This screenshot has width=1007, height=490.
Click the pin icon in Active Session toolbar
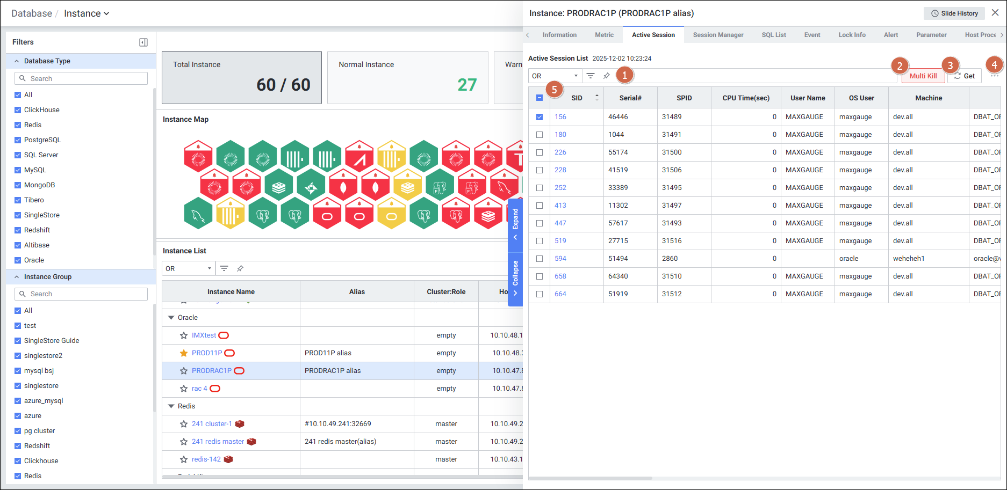click(x=607, y=76)
